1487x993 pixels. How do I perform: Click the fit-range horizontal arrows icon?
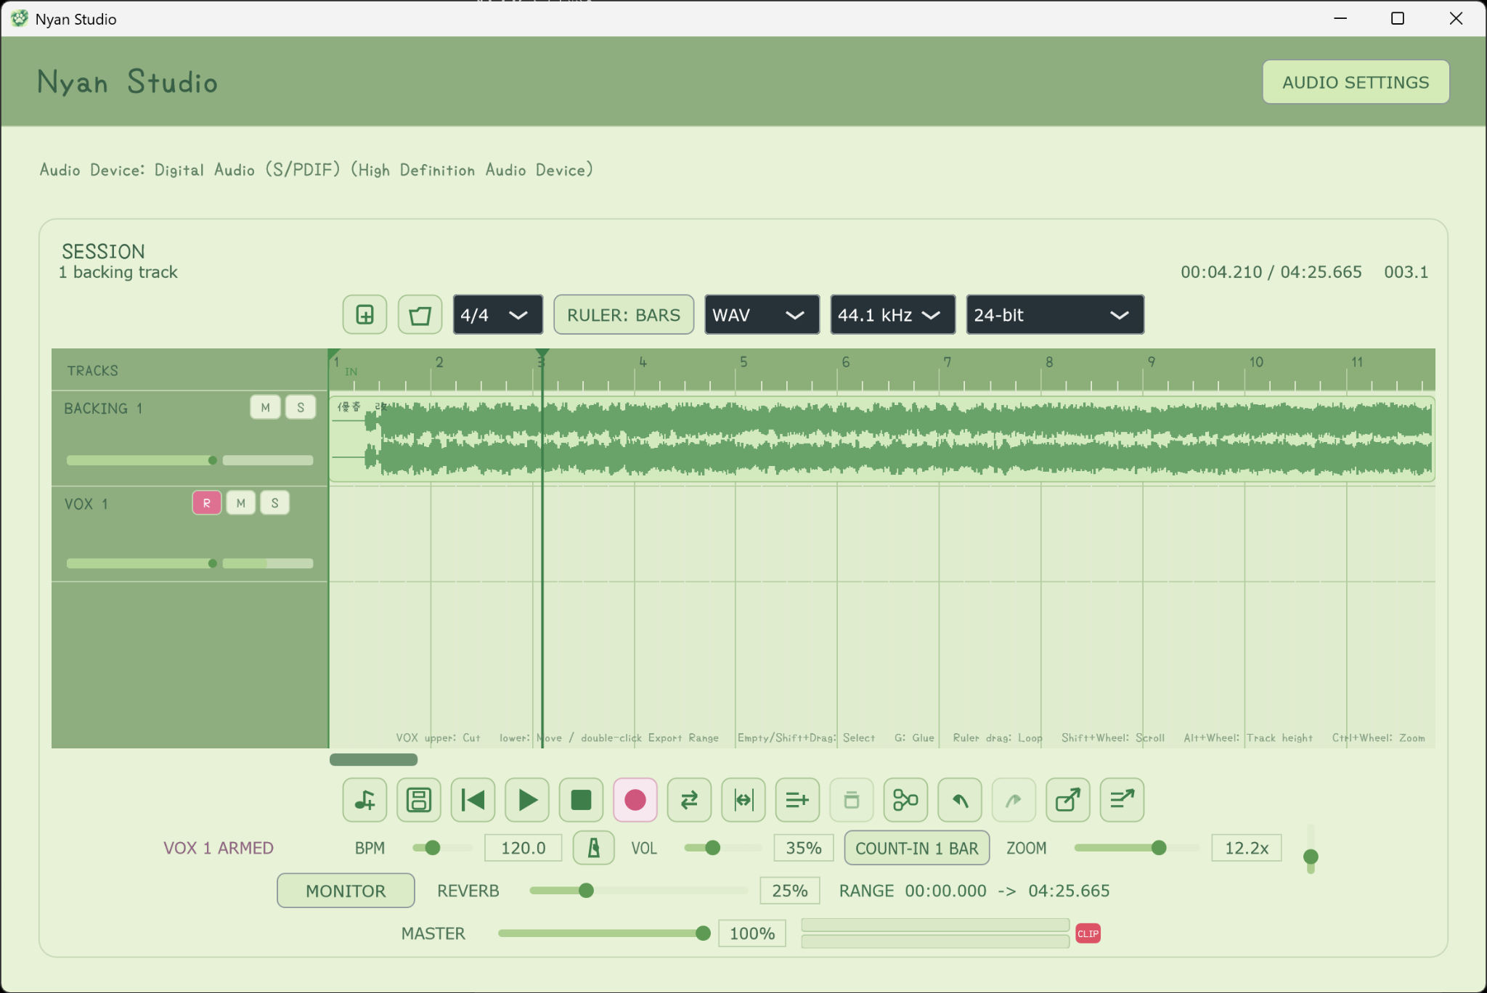(743, 800)
